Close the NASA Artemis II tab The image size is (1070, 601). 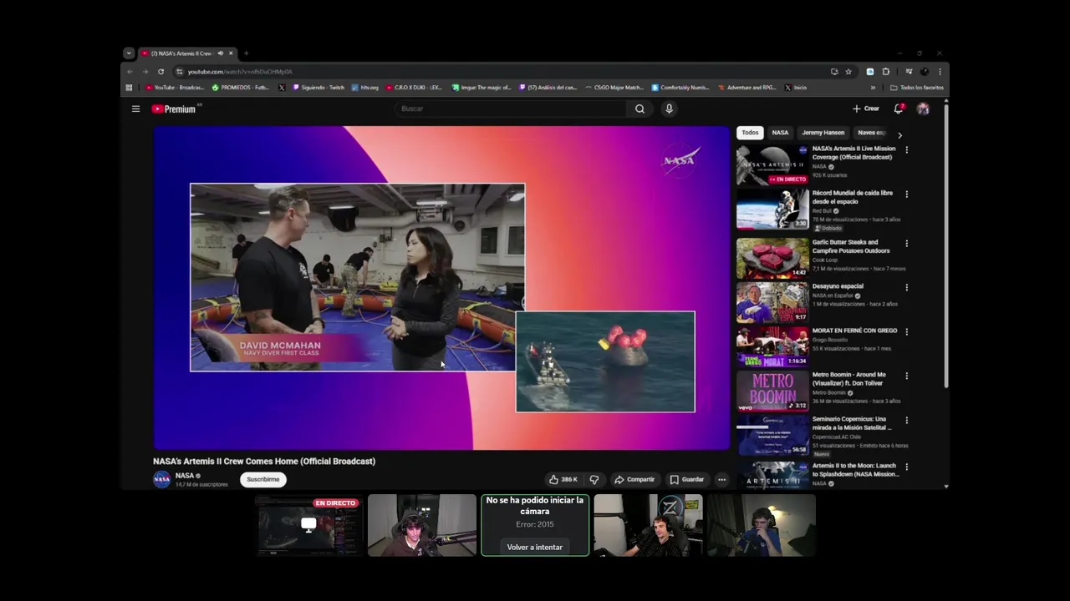coord(232,53)
